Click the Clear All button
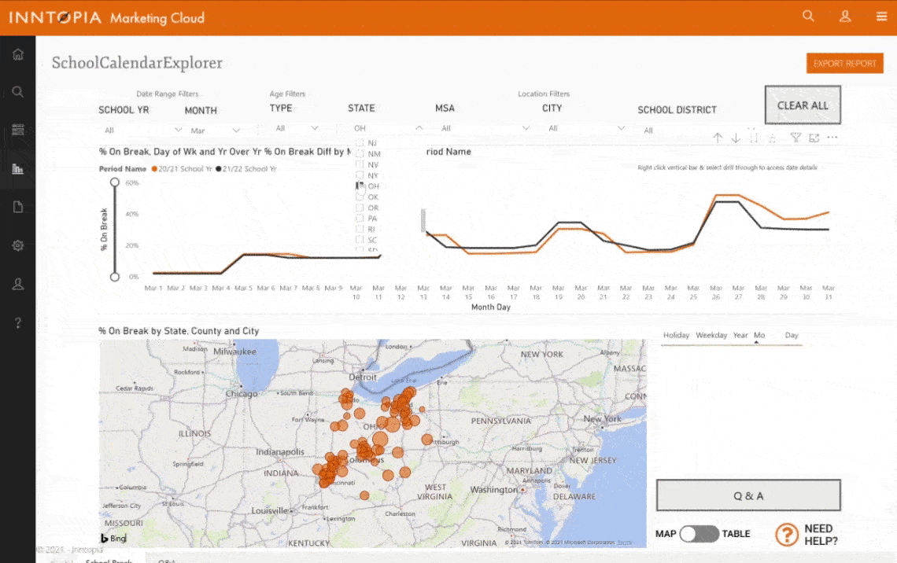The image size is (897, 563). coord(803,105)
